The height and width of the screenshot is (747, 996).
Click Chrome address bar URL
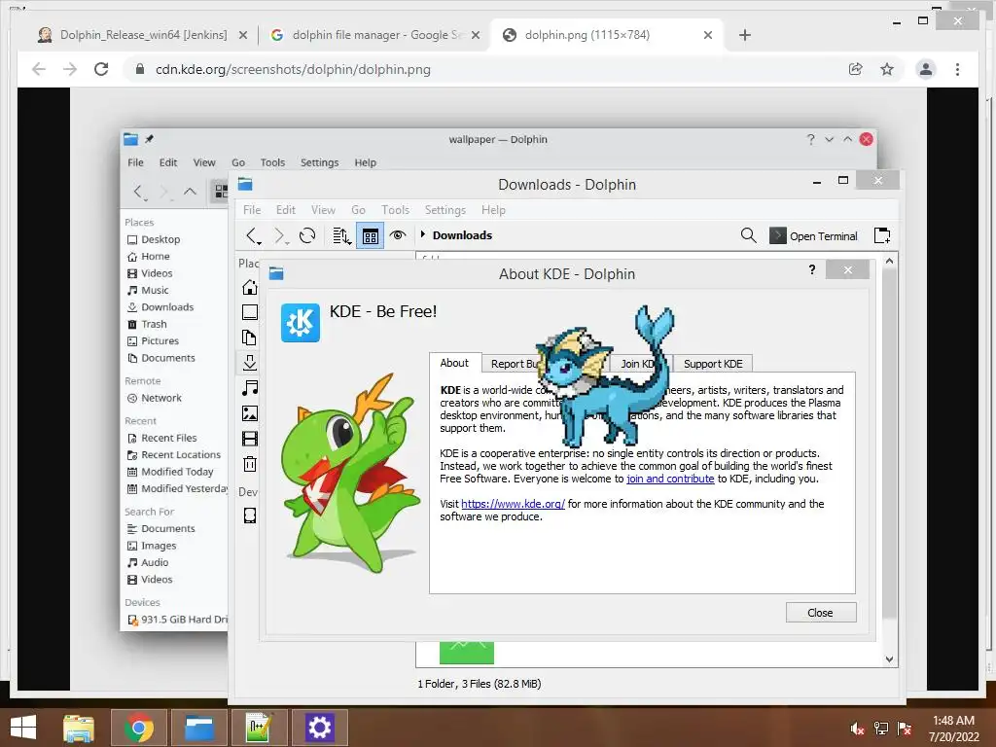click(x=293, y=69)
